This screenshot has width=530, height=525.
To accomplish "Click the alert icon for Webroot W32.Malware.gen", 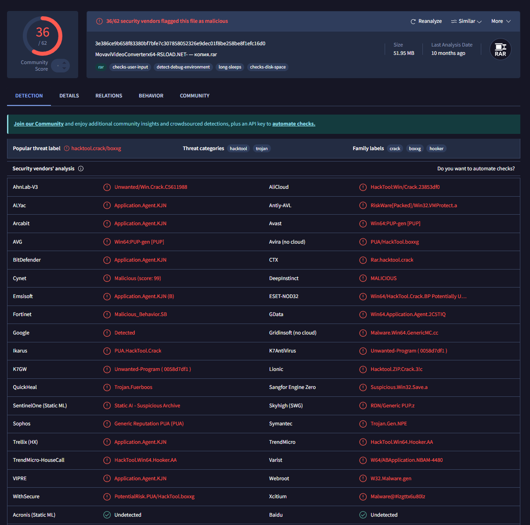I will [363, 478].
